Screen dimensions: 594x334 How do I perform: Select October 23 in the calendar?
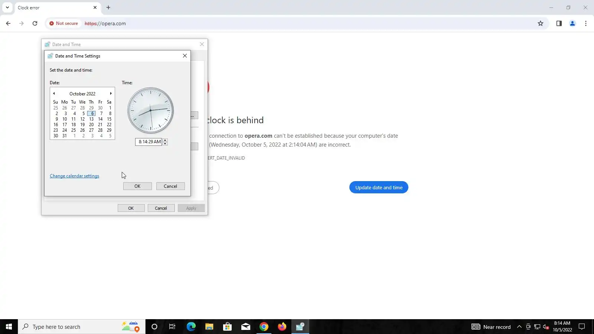56,130
